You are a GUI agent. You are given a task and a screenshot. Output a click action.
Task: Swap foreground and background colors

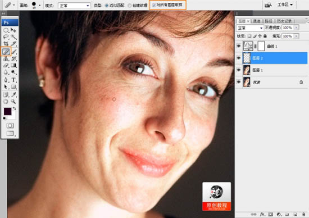pos(15,108)
